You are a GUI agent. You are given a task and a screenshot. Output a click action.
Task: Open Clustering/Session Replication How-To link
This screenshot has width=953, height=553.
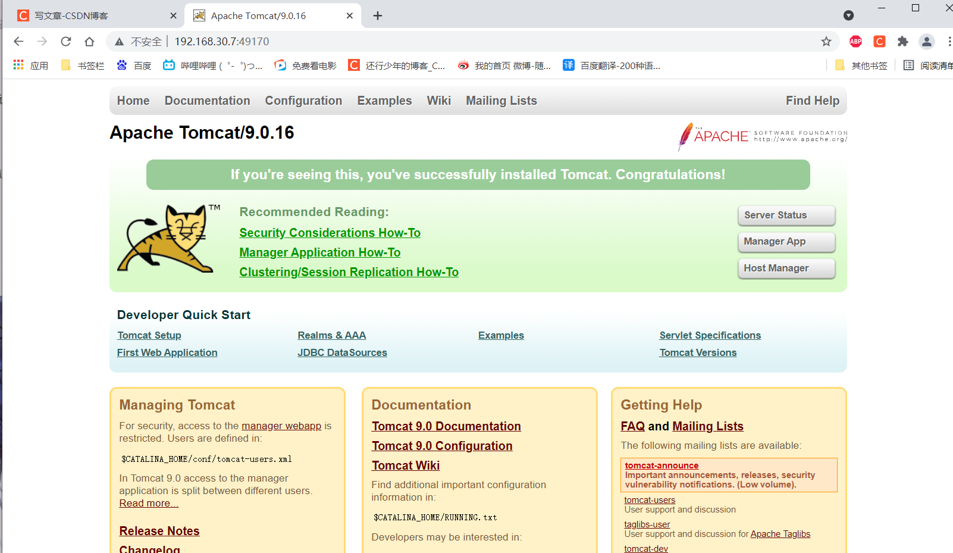[349, 272]
